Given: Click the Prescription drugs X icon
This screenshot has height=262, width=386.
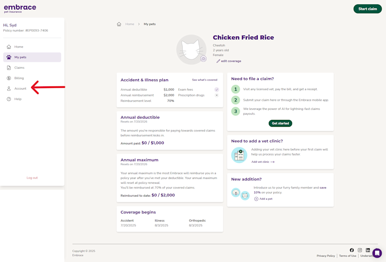Looking at the screenshot, I should coord(217,95).
